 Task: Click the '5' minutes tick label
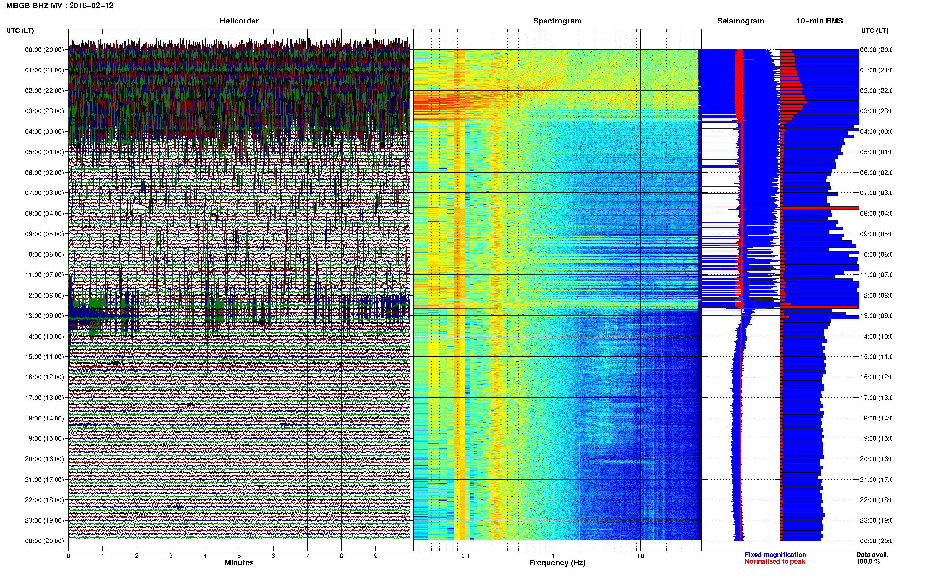click(239, 556)
